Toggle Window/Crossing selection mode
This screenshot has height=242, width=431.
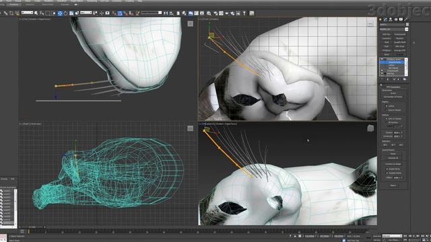[x=53, y=13]
